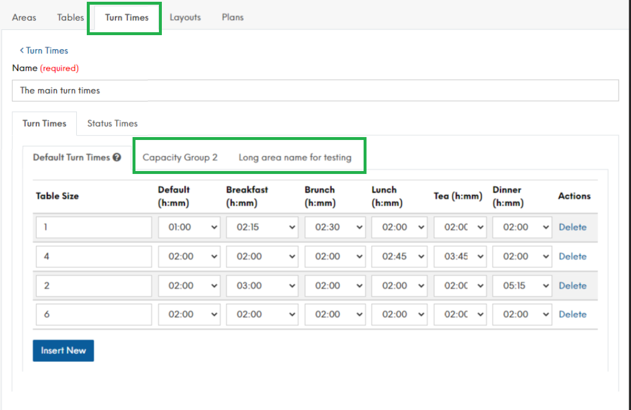Edit the Table Size field showing 2
Image resolution: width=631 pixels, height=410 pixels.
(94, 286)
